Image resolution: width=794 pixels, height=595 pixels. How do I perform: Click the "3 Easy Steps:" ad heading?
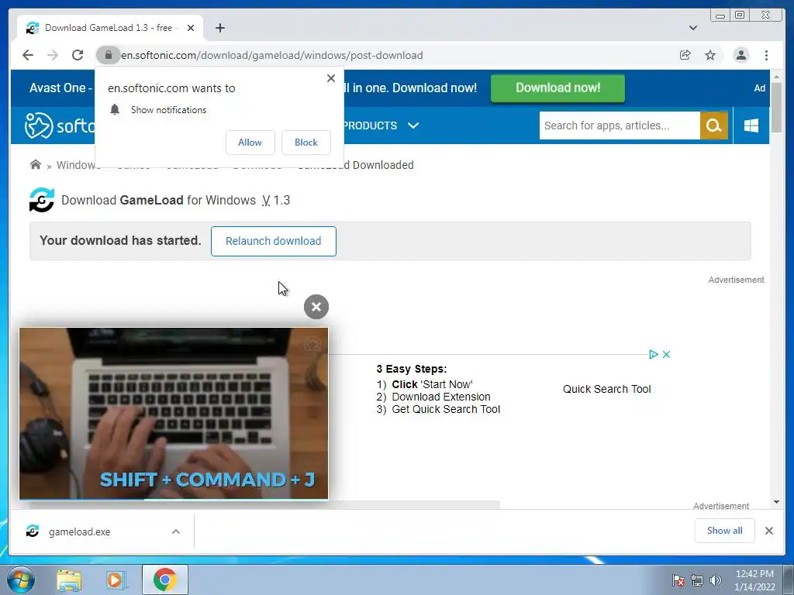pyautogui.click(x=411, y=369)
